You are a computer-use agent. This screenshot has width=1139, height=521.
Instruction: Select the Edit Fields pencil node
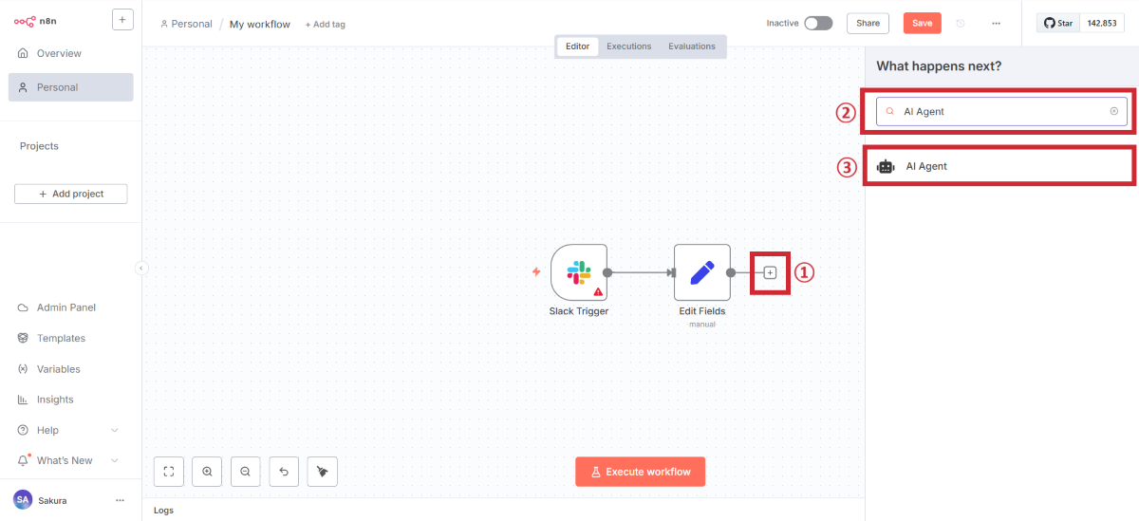[x=702, y=272]
